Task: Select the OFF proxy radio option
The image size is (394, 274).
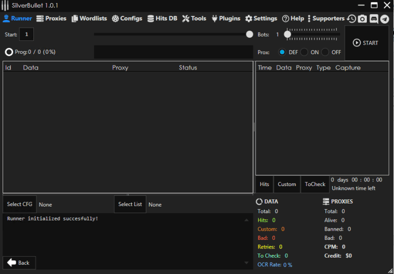Action: [325, 52]
